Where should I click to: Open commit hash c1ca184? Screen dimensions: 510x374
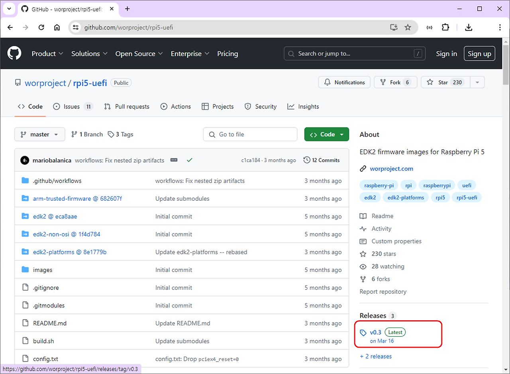251,160
